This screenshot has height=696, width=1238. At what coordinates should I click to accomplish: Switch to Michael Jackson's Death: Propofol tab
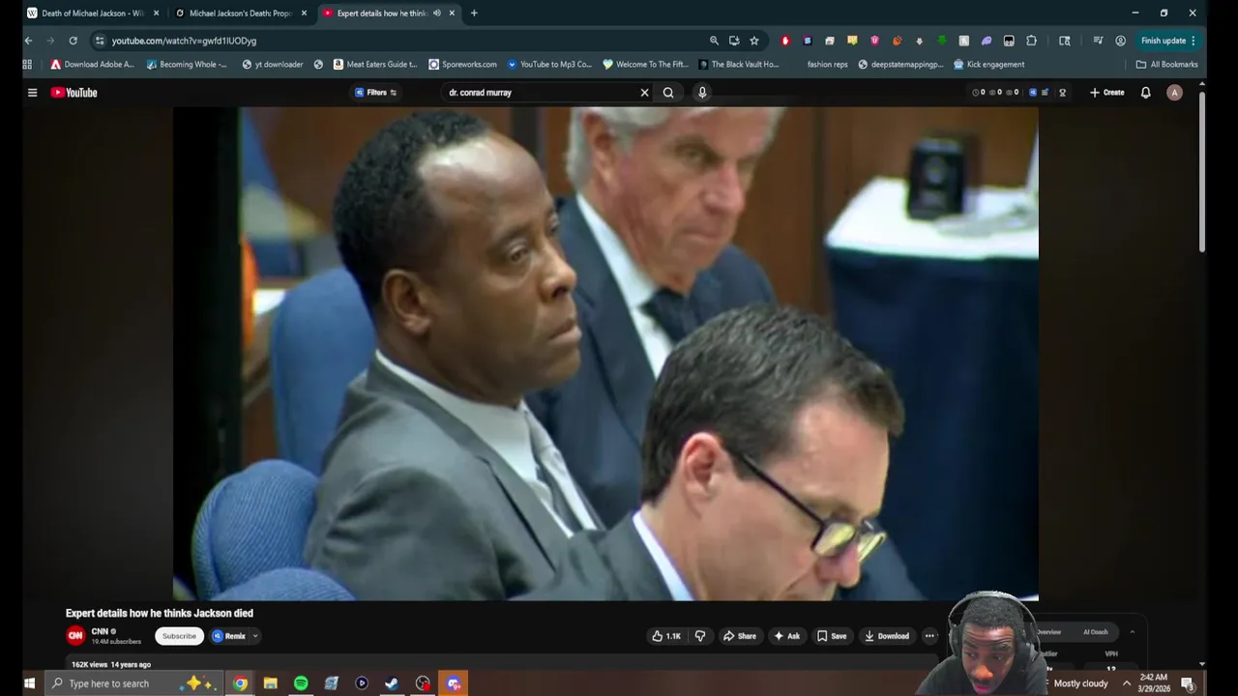tap(241, 14)
